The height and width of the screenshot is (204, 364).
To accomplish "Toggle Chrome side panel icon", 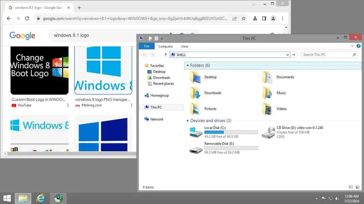I will tap(264, 18).
